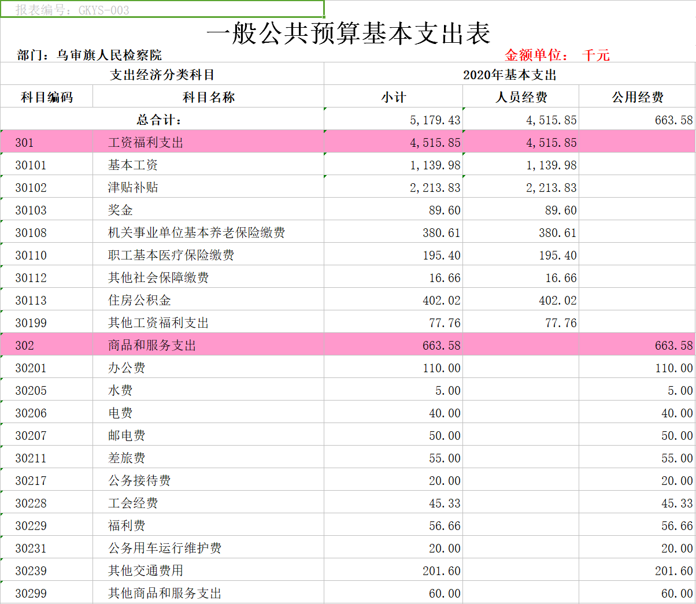
Task: Click subject code 30211
Action: point(47,457)
